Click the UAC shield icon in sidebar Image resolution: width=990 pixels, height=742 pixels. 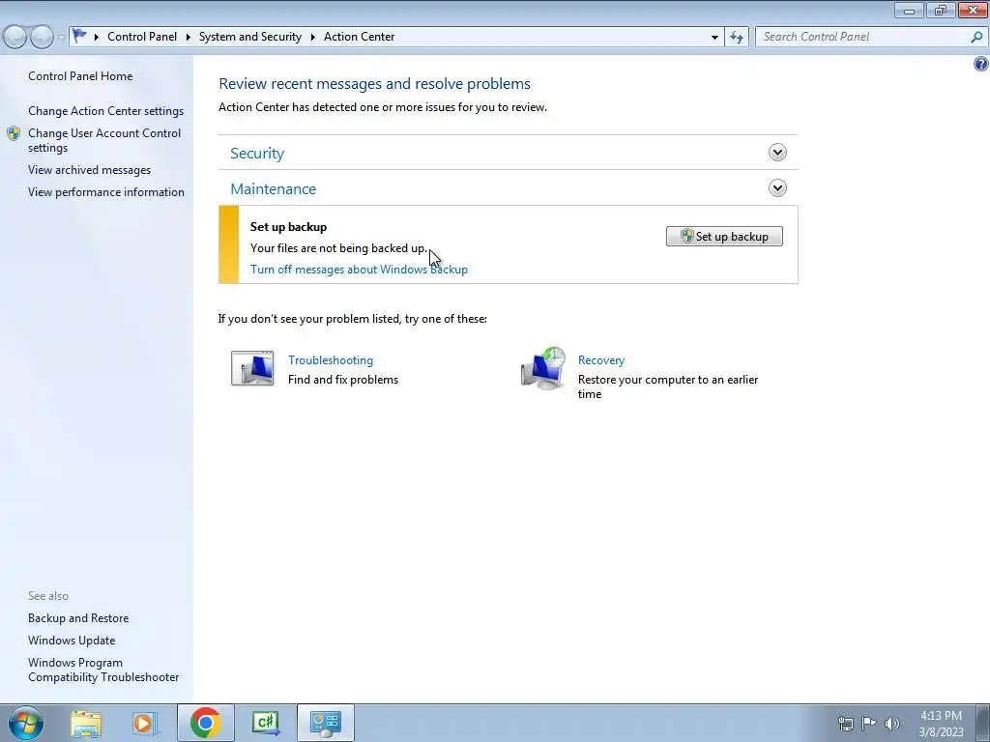(x=14, y=133)
